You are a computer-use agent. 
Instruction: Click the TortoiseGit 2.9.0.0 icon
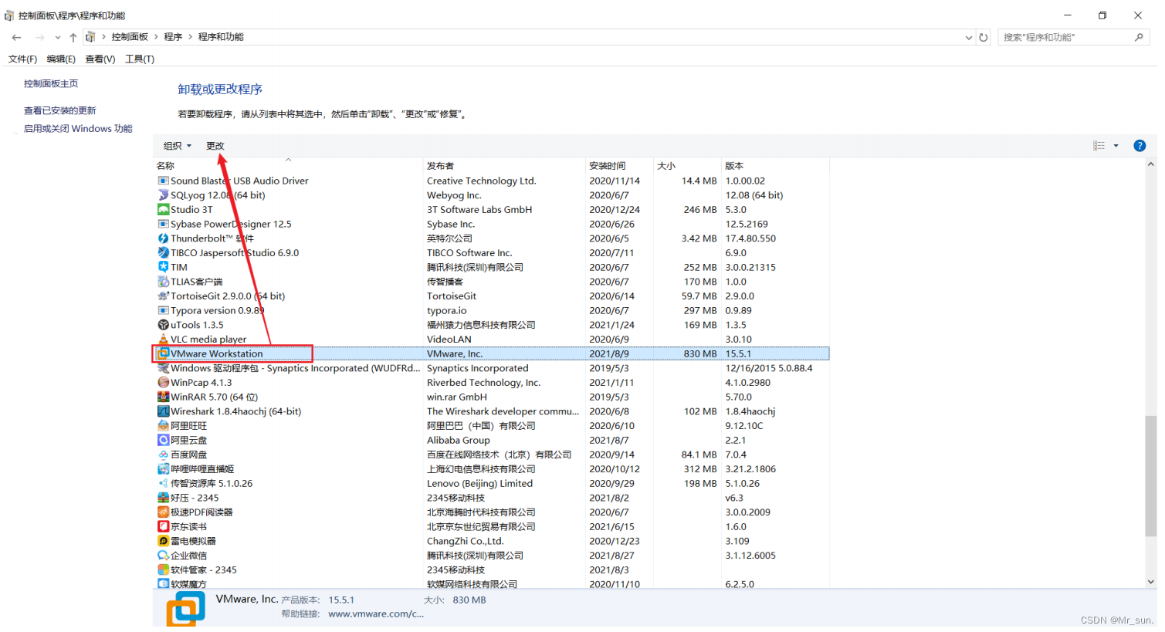point(163,296)
